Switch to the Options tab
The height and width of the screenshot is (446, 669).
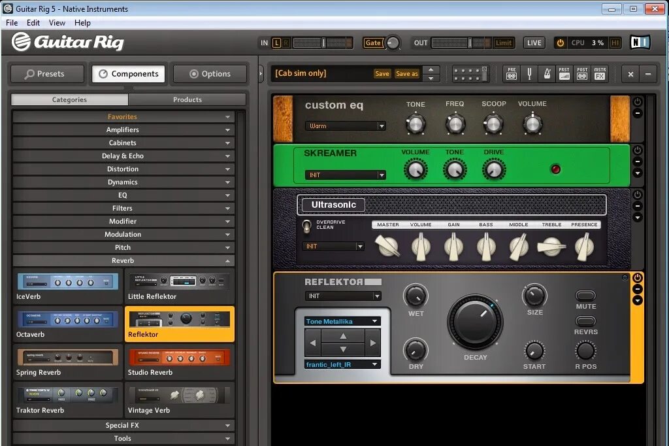point(210,74)
